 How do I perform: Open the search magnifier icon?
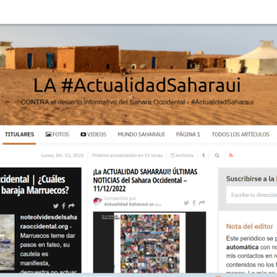click(x=217, y=155)
